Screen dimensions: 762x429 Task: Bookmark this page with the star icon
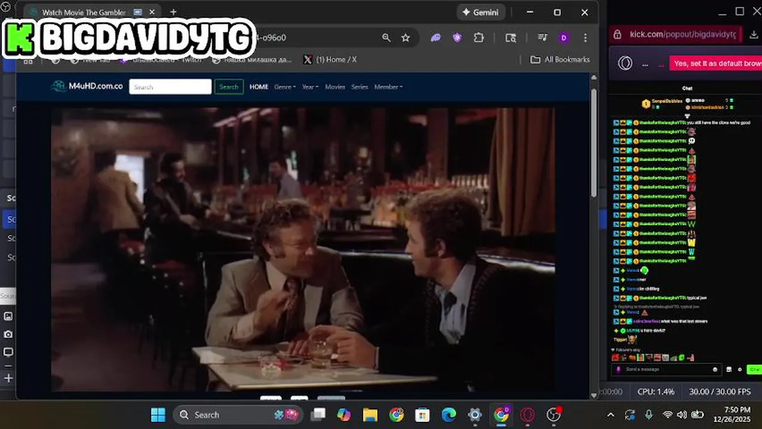pos(405,38)
